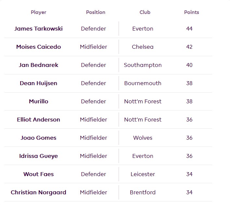
Task: Click Bournemouth club name
Action: click(142, 83)
